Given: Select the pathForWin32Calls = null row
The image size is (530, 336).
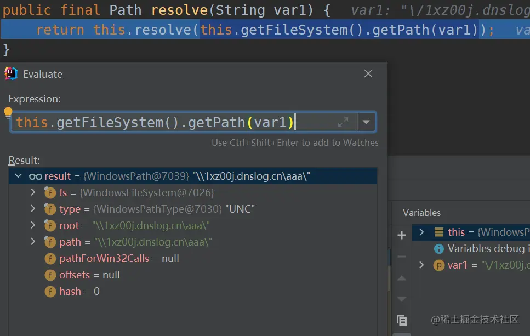Looking at the screenshot, I should [193, 258].
